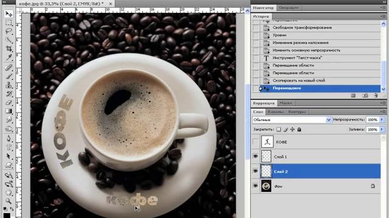The width and height of the screenshot is (389, 218).
Task: Select the Hand tool
Action: coord(9,193)
